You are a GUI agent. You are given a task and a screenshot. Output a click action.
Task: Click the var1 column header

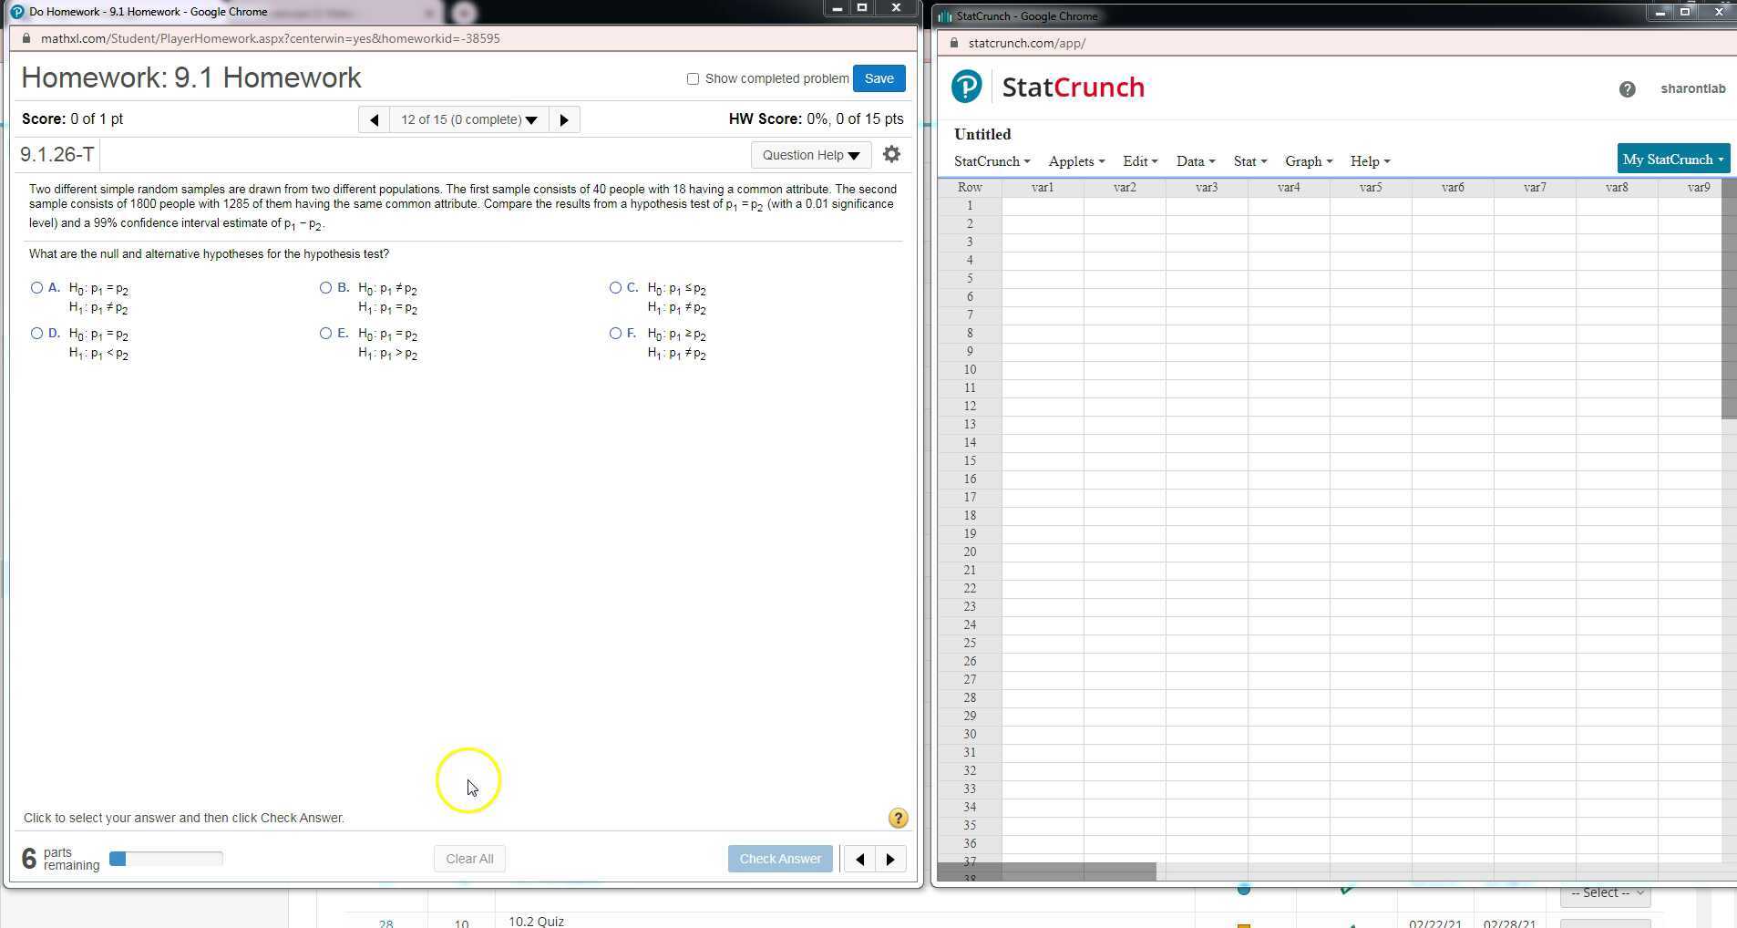(x=1043, y=188)
